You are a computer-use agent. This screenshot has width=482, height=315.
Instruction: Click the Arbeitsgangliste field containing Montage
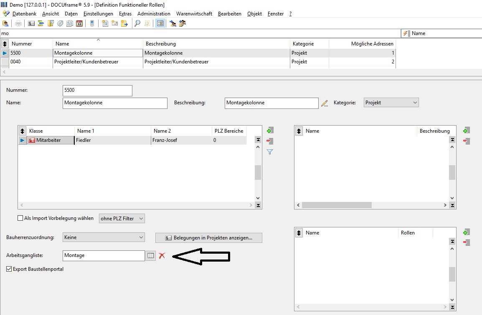(104, 256)
